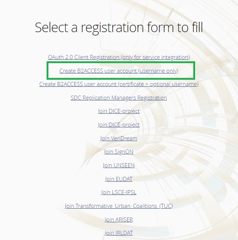Click the Join LSCE-IPSL link
The image size is (238, 240).
[119, 192]
